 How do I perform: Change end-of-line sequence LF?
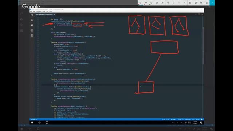(183, 119)
